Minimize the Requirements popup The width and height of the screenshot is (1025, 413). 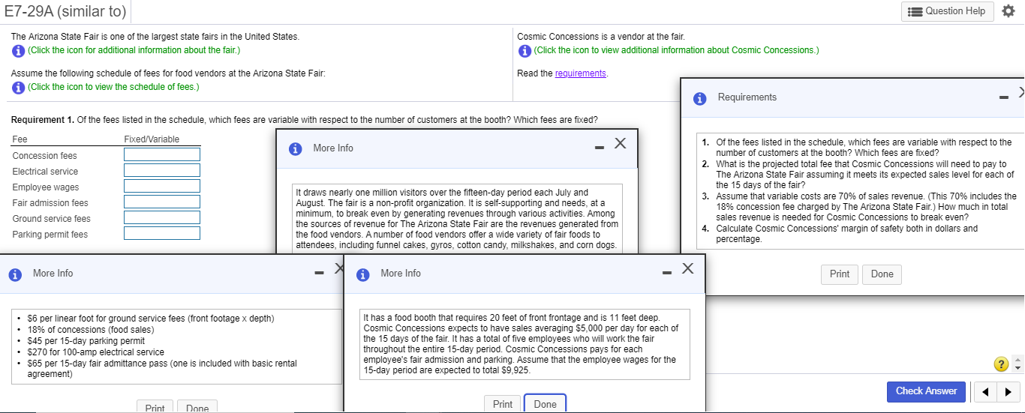coord(1004,97)
